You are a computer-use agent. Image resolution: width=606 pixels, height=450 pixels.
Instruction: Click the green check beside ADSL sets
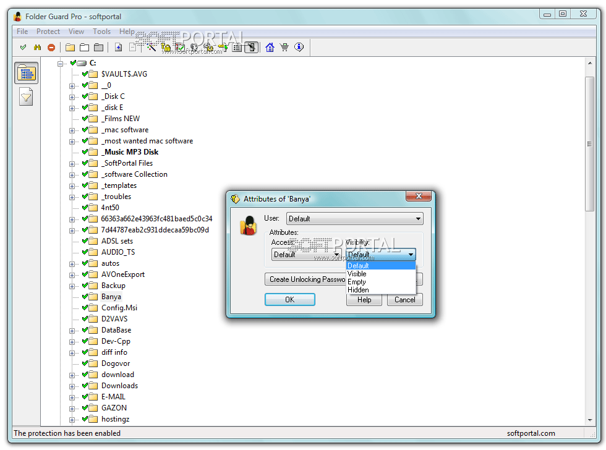[x=85, y=240]
